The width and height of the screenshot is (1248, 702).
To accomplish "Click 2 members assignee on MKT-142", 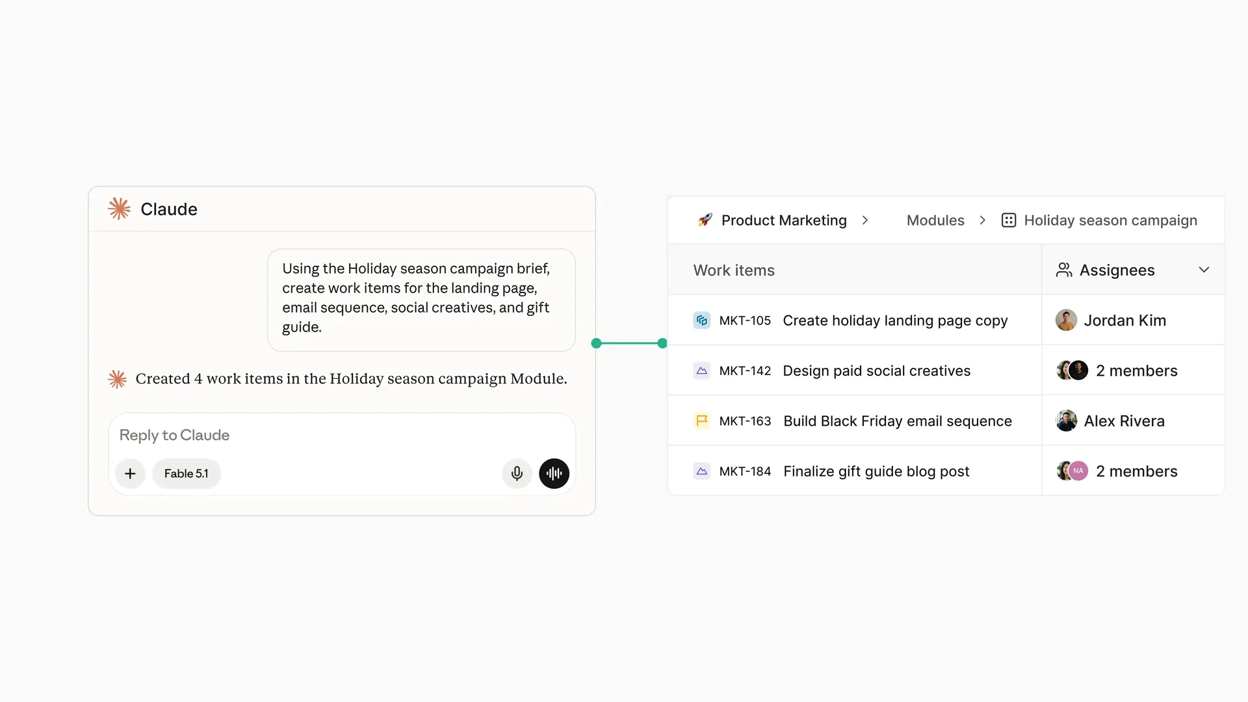I will [1136, 370].
